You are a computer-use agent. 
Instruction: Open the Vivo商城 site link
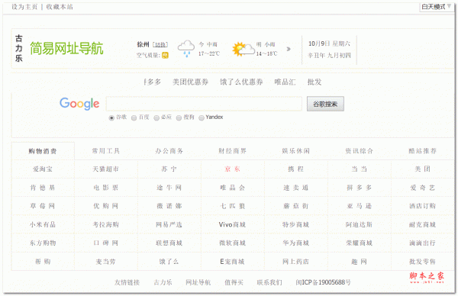pyautogui.click(x=233, y=224)
